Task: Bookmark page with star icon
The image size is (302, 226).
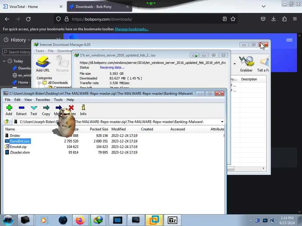Action: coord(233,19)
